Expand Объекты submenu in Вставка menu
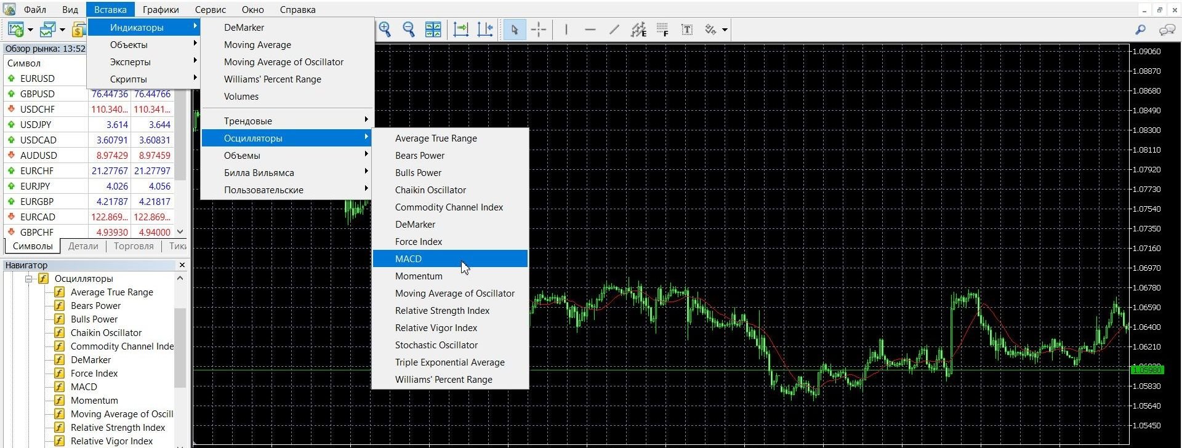 (144, 44)
